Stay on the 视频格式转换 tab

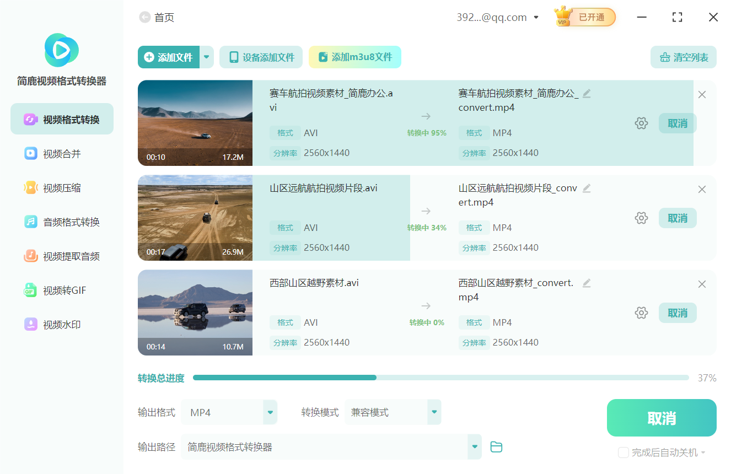coord(61,118)
